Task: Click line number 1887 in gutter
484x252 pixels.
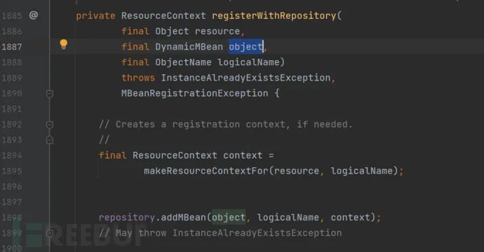Action: pos(12,47)
